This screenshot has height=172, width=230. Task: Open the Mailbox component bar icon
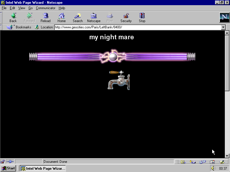tap(192, 162)
